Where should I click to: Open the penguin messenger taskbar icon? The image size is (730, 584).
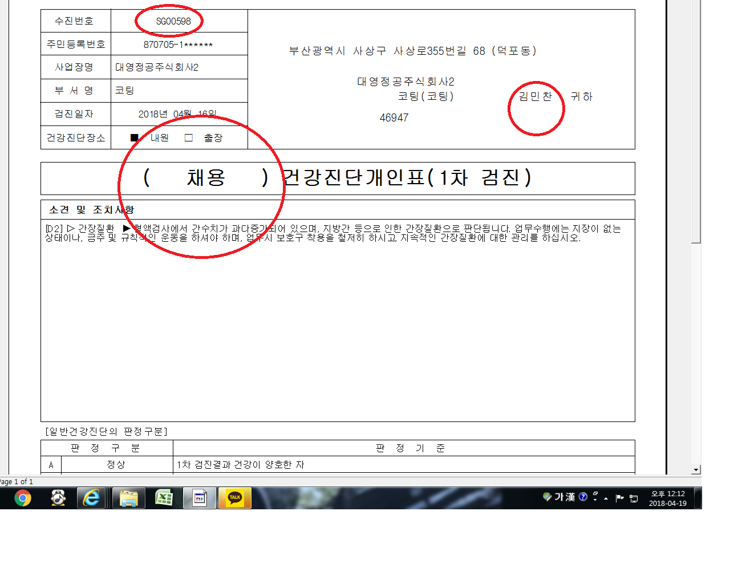[58, 498]
